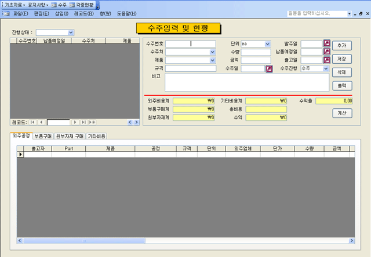
Task: Click 출고자 column header in bottom grid
Action: 38,149
